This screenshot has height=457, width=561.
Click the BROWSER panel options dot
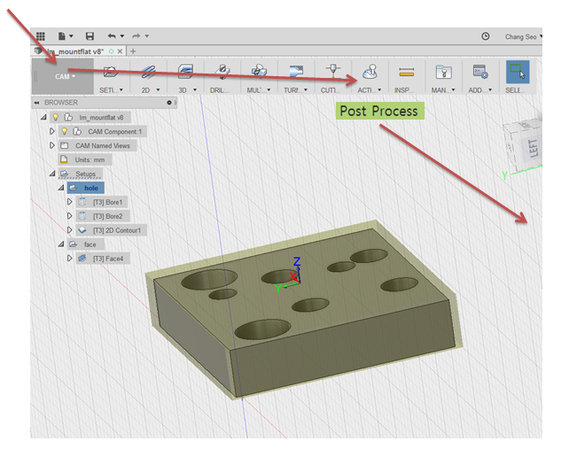click(169, 103)
